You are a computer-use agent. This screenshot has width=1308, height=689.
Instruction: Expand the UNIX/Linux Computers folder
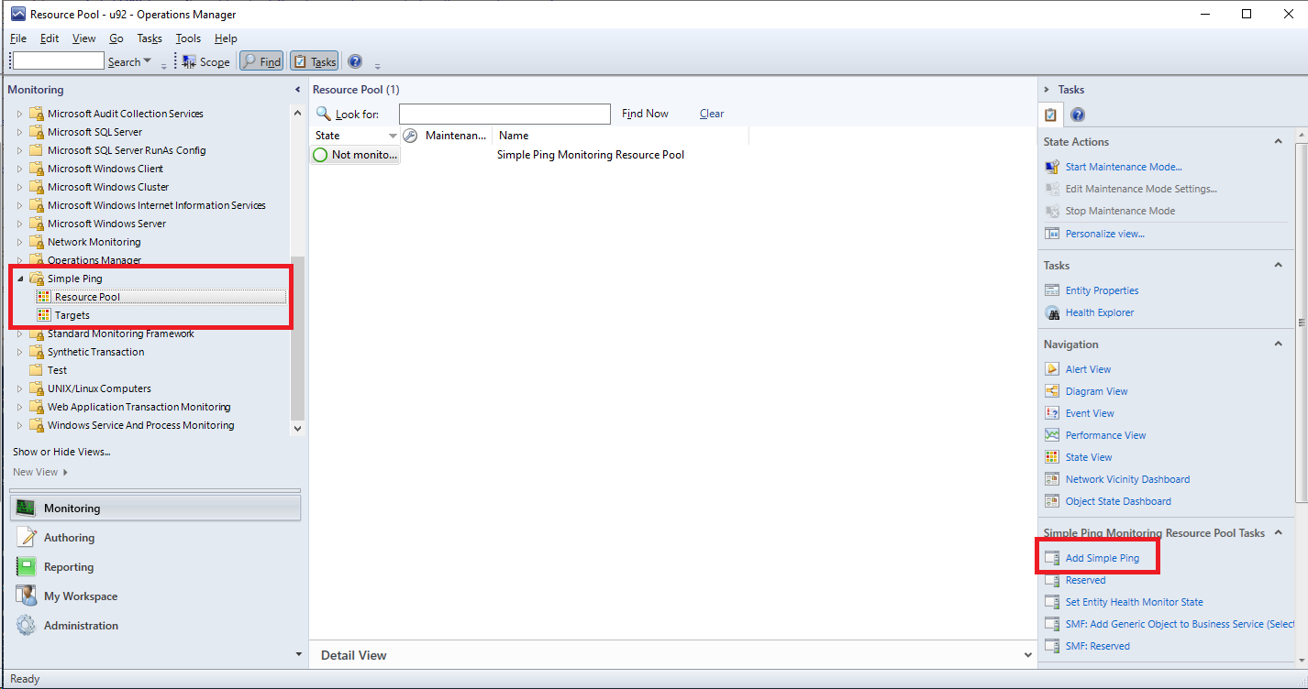tap(20, 388)
